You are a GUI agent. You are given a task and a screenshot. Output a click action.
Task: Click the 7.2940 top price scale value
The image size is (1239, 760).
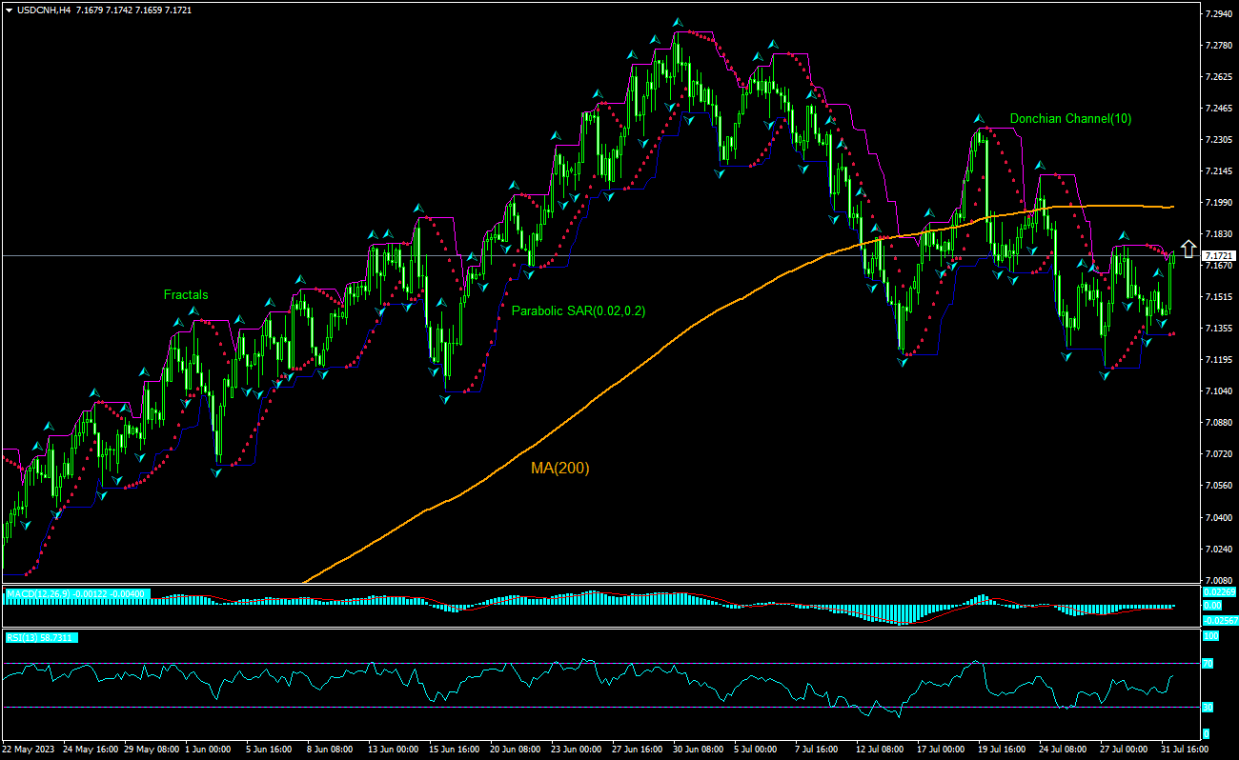pos(1220,14)
